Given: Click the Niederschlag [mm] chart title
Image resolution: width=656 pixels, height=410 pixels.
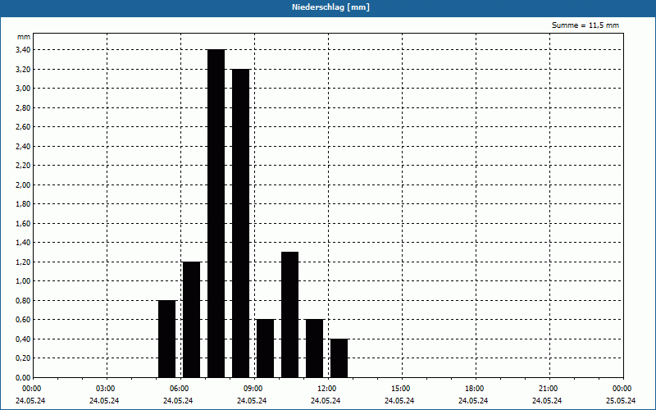Looking at the screenshot, I should (330, 7).
